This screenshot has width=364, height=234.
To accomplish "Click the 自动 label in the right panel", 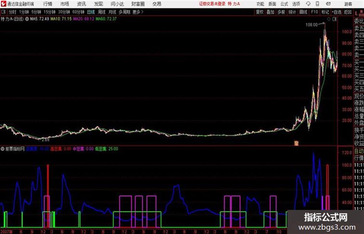I will 359,151.
